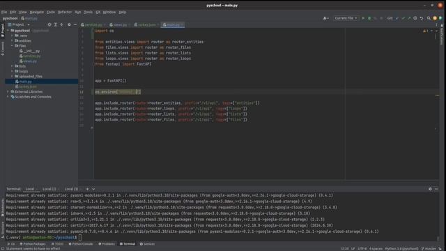Open the Project vertical tool window button
The height and width of the screenshot is (251, 446).
3,30
